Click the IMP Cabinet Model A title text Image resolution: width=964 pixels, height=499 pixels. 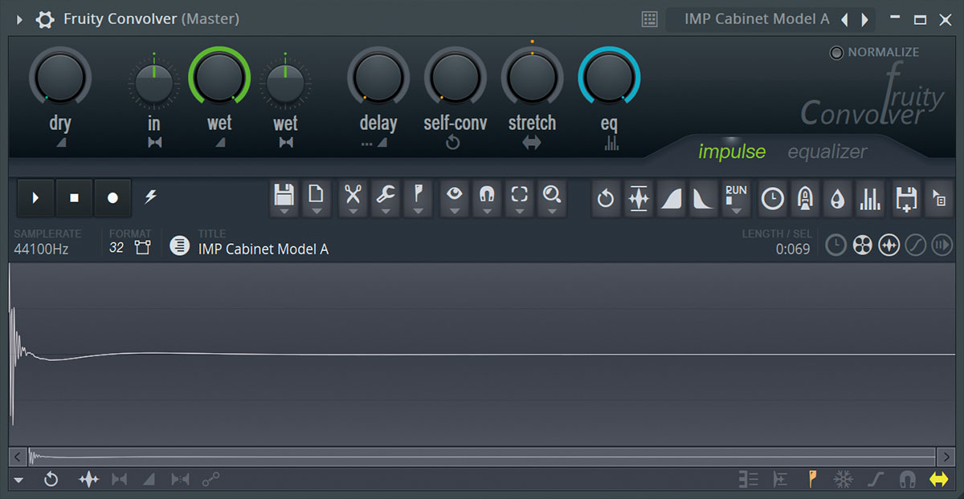(263, 249)
